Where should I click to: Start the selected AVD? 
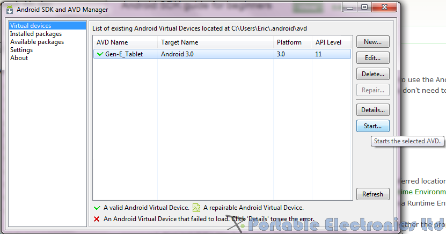pos(372,126)
